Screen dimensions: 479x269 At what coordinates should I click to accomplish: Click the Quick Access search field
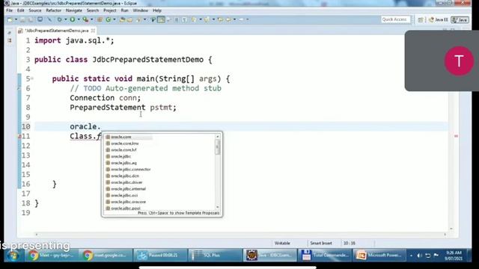(x=395, y=19)
